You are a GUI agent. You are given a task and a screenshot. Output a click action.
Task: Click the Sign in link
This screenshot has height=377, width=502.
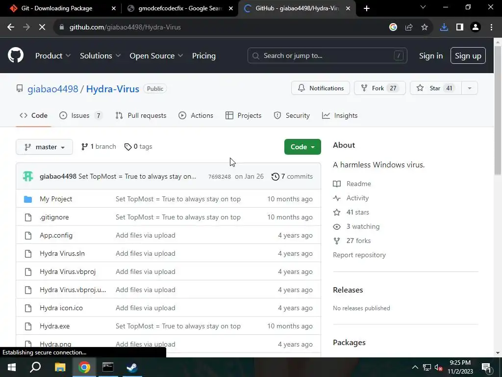point(431,56)
